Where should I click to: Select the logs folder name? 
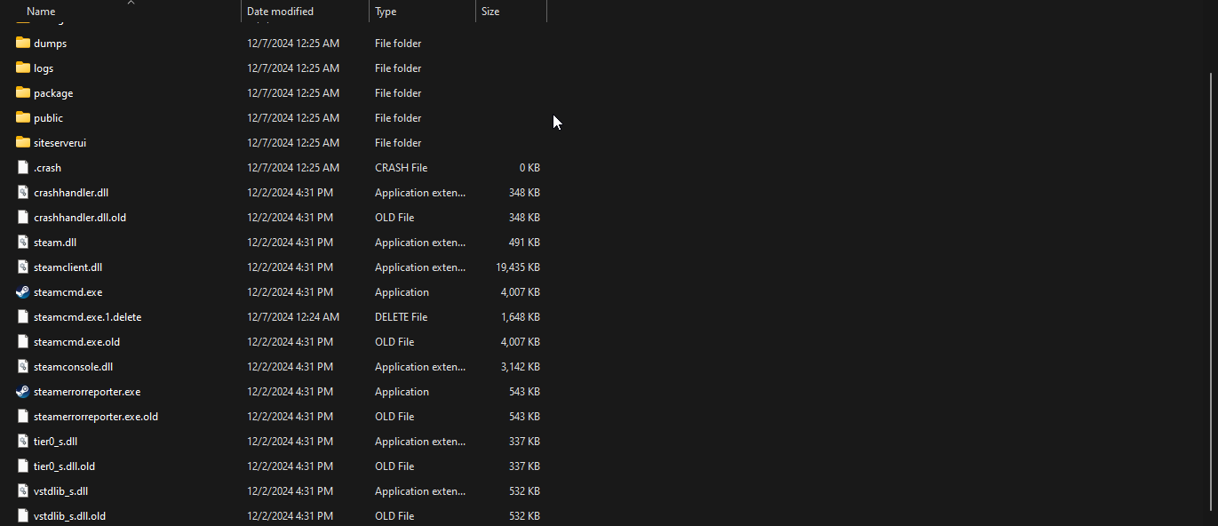tap(44, 68)
